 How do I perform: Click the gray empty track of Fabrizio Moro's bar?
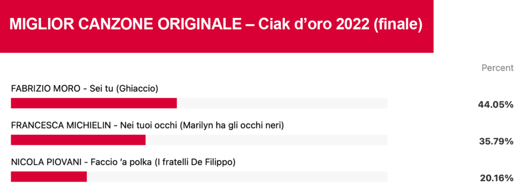point(282,103)
